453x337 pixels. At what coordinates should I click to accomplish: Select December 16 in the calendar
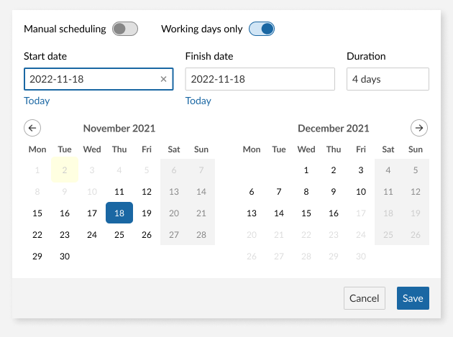(x=334, y=213)
